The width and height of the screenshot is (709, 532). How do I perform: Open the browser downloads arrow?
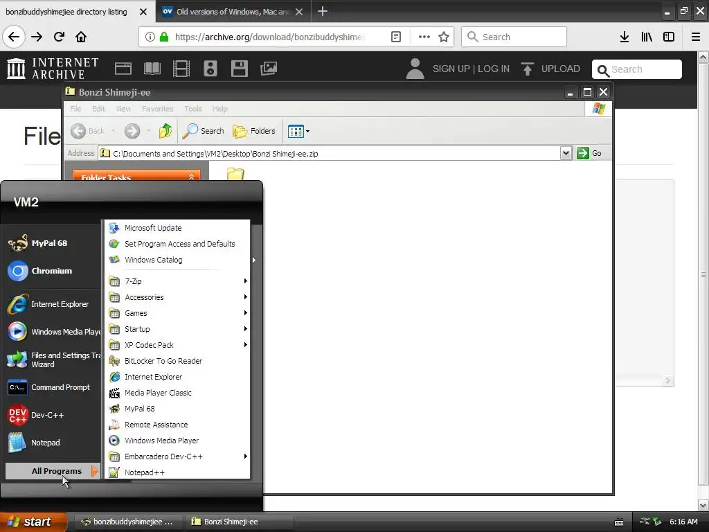click(x=625, y=37)
